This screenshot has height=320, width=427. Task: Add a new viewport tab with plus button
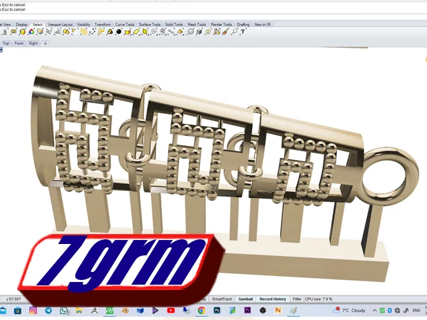pos(45,43)
